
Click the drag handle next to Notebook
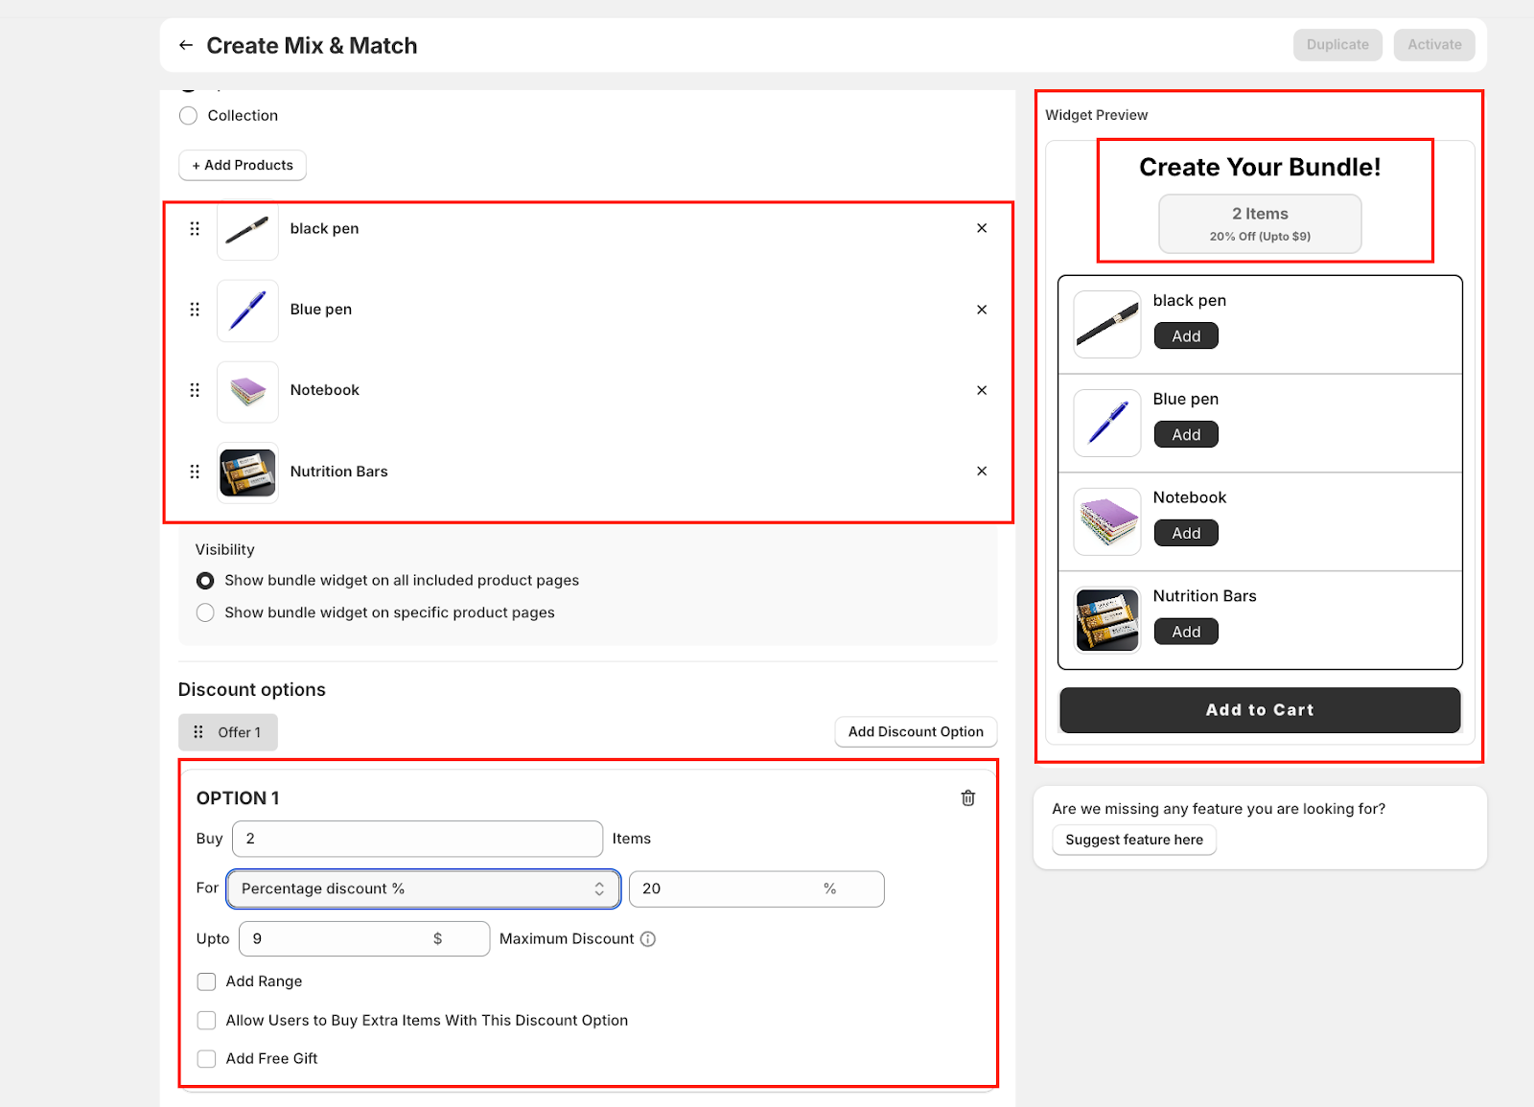point(195,390)
